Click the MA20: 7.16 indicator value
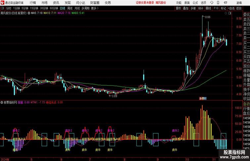 [x=64, y=13]
